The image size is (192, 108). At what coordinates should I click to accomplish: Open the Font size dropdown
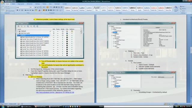pyautogui.click(x=33, y=7)
